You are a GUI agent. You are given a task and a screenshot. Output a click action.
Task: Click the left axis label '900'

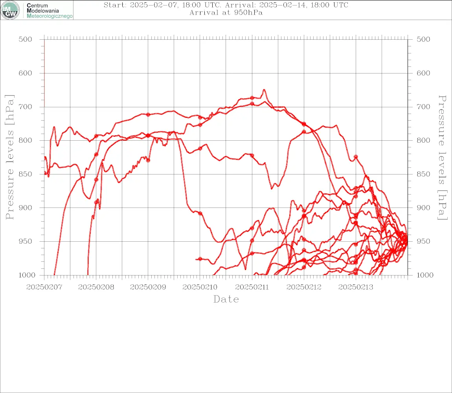[x=26, y=208]
